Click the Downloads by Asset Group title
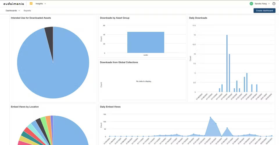The height and width of the screenshot is (145, 279). 115,18
